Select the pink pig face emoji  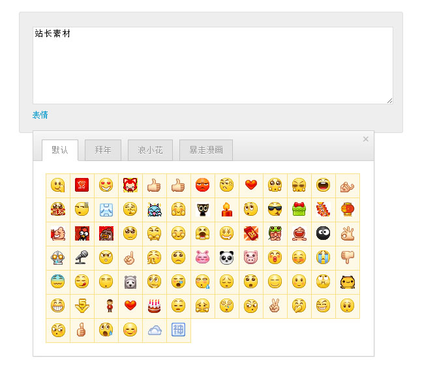coord(250,258)
